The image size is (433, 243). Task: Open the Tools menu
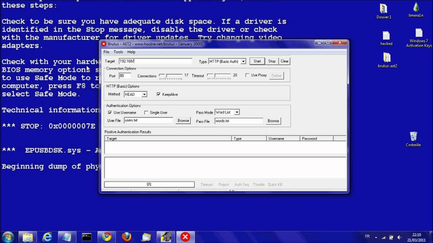118,52
